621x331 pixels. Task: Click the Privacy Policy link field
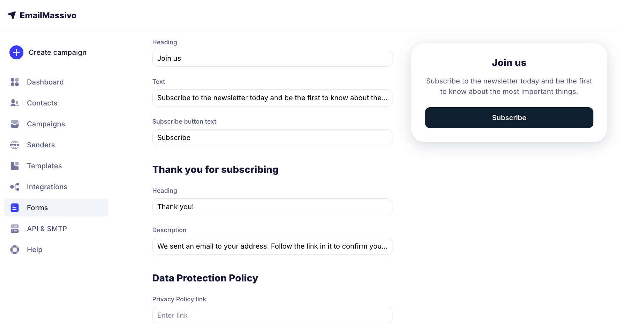pyautogui.click(x=272, y=315)
